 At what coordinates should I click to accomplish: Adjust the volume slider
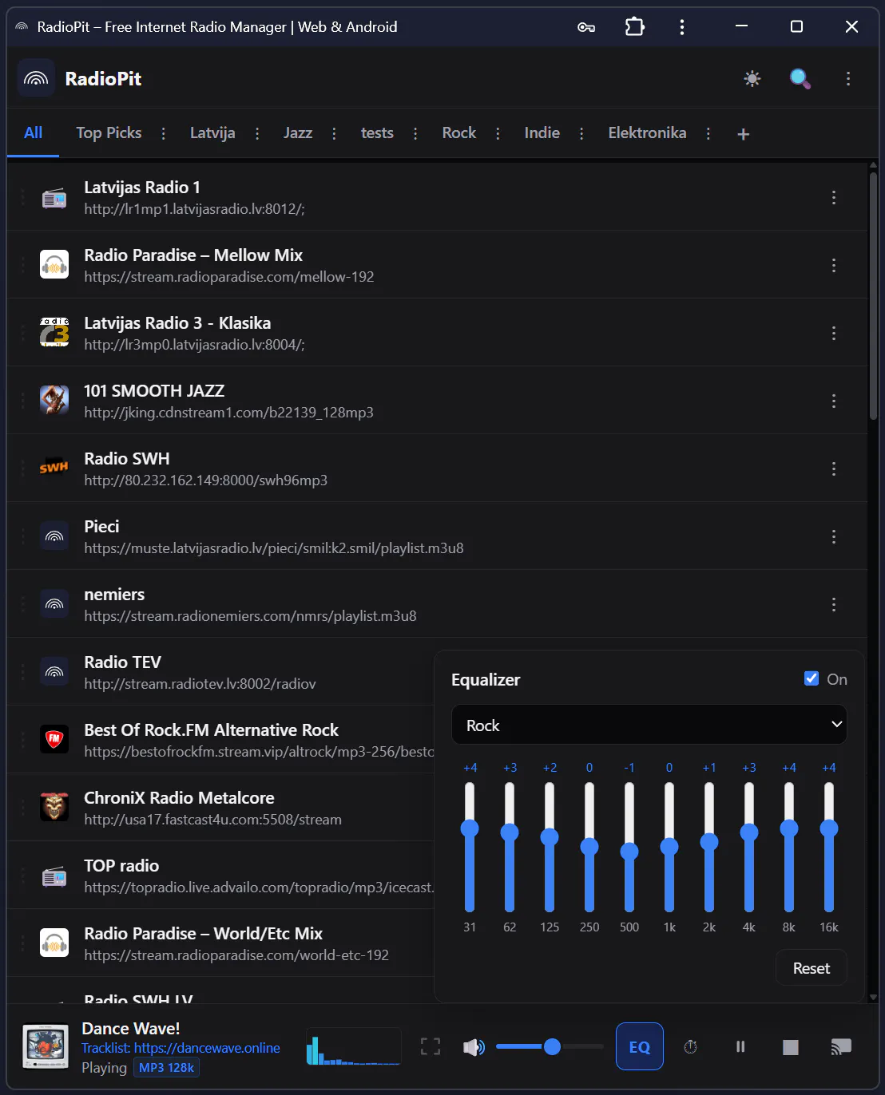pyautogui.click(x=550, y=1046)
